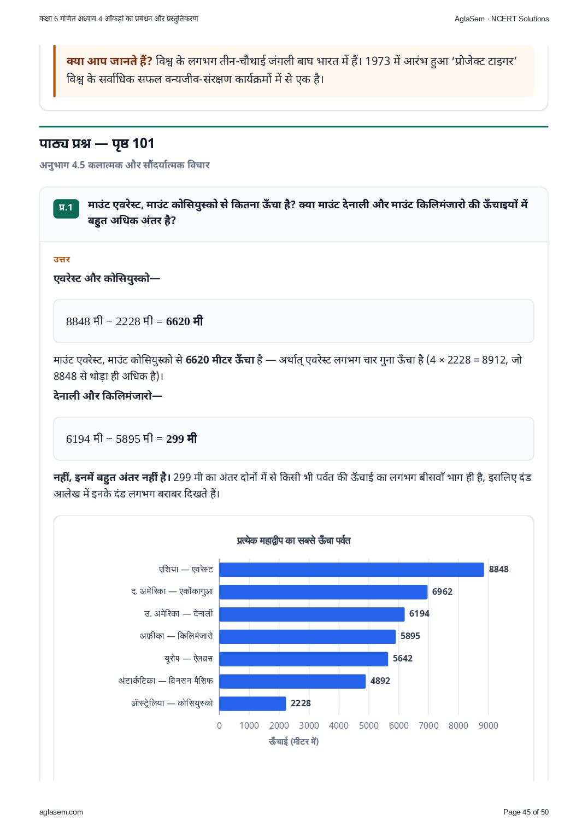Click the Aconcagua bar labeled 6962
The height and width of the screenshot is (832, 588).
[x=323, y=592]
